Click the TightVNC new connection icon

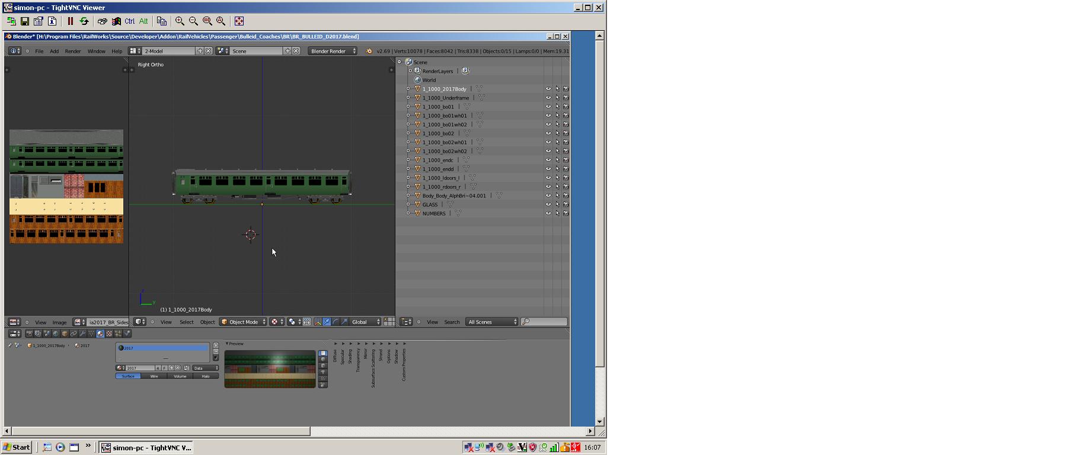(11, 21)
